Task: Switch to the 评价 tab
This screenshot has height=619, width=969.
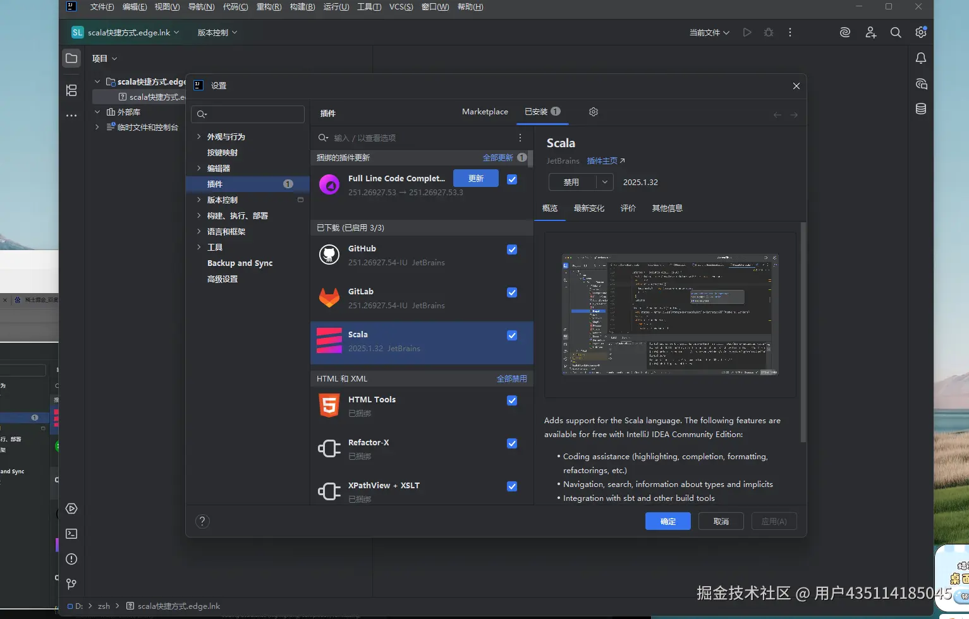Action: [628, 208]
